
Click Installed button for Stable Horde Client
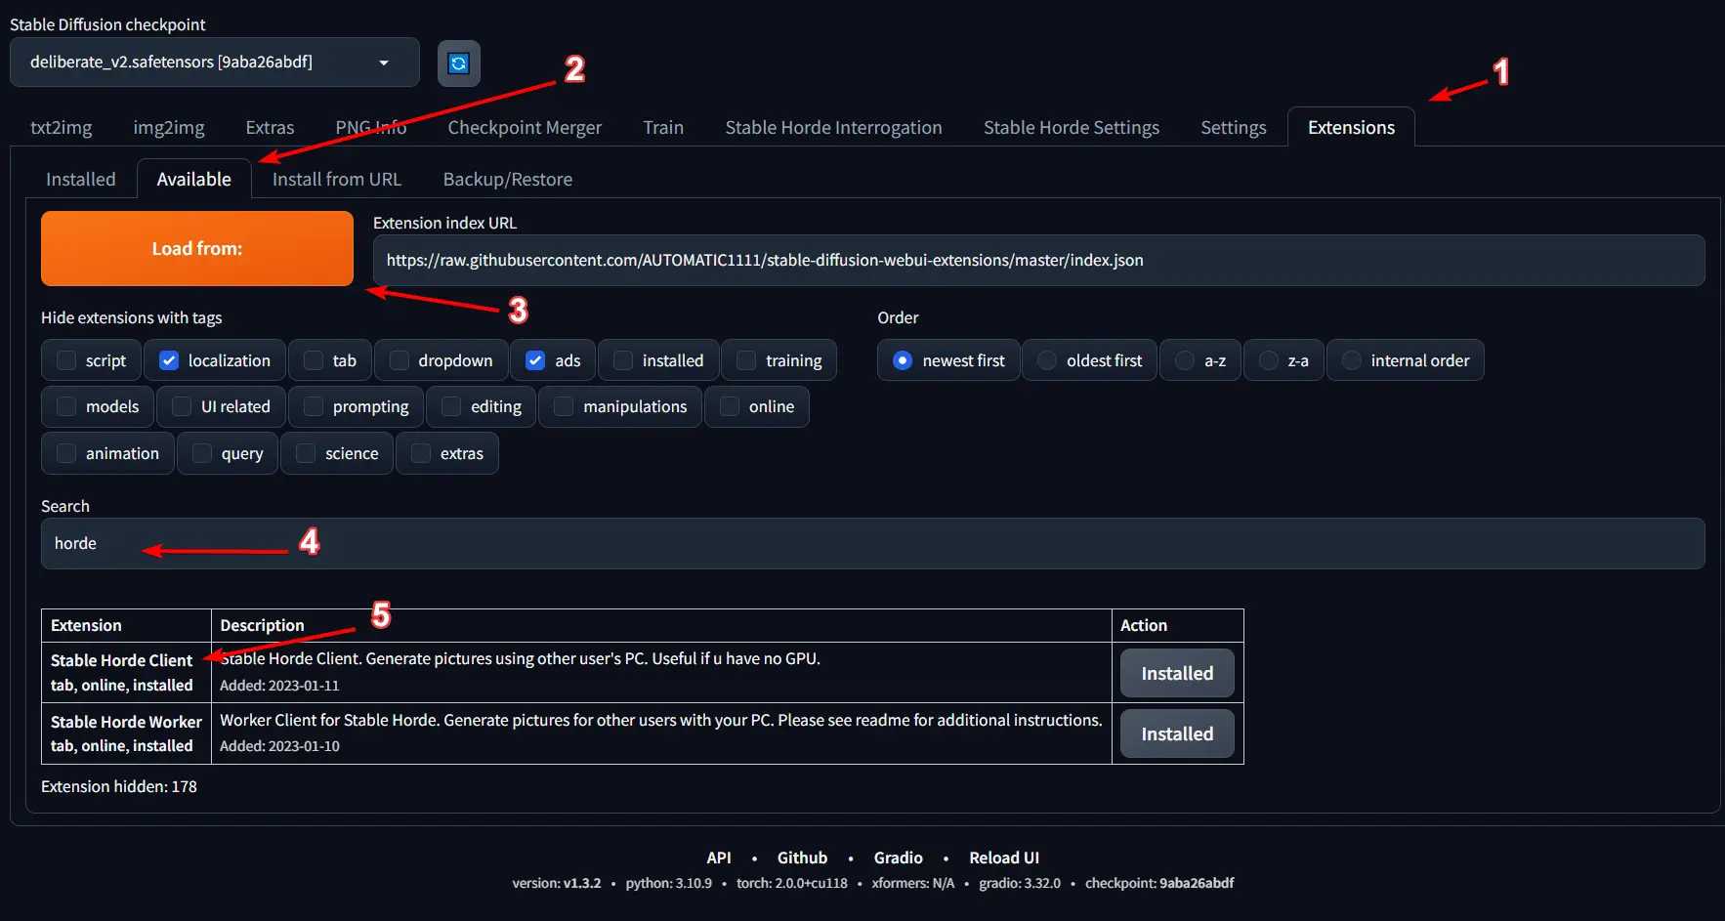click(1177, 673)
